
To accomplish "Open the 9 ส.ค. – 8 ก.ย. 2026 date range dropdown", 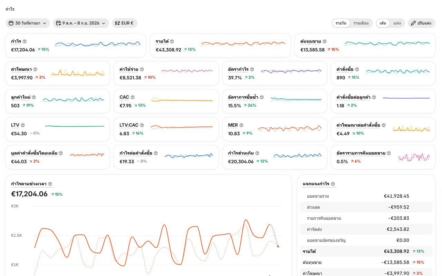I will 81,23.
